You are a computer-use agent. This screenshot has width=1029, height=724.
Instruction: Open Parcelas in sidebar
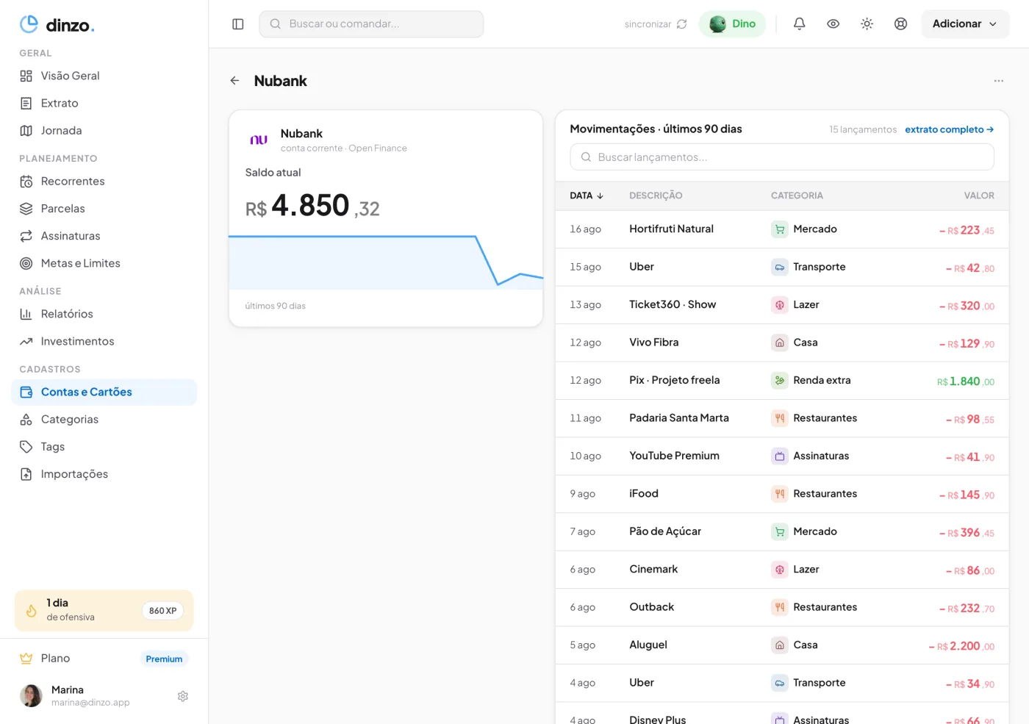pyautogui.click(x=104, y=209)
